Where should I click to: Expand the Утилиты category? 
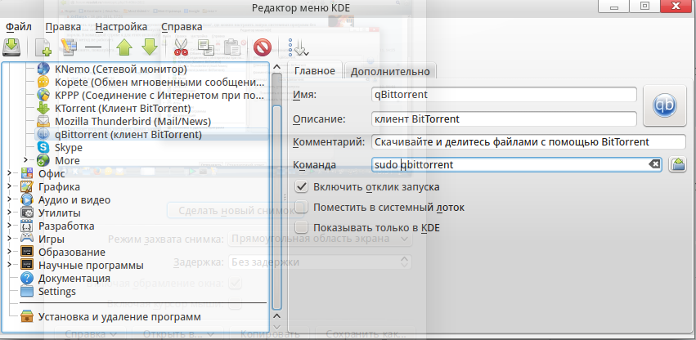point(9,212)
